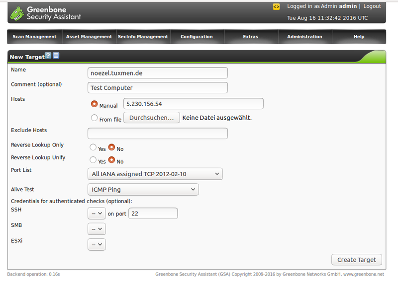Click the yellow icon beside login info
This screenshot has height=285, width=398.
277,6
